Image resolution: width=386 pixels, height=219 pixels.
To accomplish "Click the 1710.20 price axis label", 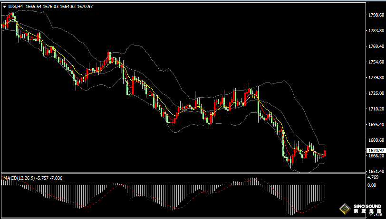I will [x=375, y=109].
